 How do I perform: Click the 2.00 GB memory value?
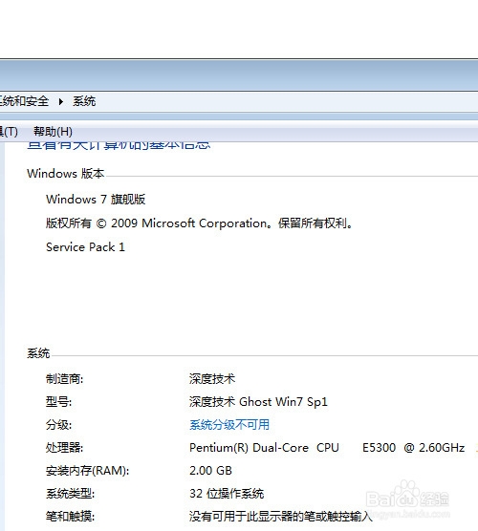[210, 471]
